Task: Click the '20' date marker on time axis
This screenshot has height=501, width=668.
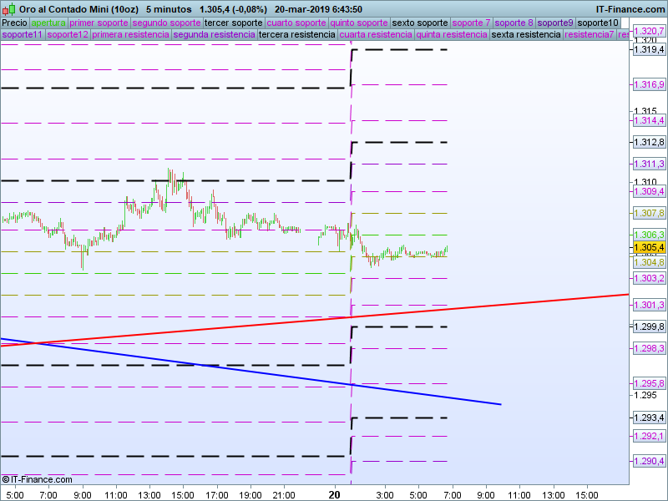Action: 336,494
